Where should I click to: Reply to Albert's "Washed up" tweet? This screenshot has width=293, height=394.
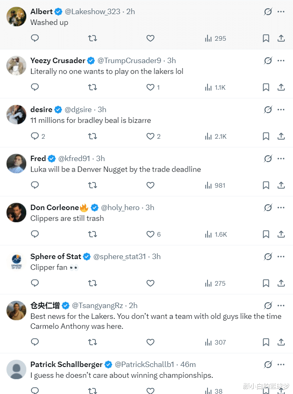(x=35, y=38)
